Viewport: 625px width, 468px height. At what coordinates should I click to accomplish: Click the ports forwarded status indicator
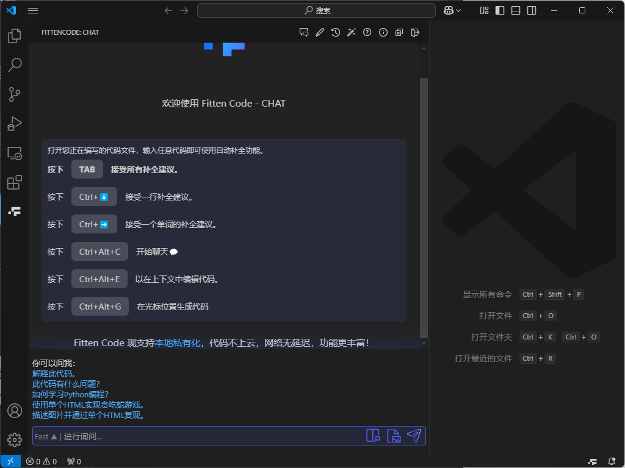[x=74, y=461]
